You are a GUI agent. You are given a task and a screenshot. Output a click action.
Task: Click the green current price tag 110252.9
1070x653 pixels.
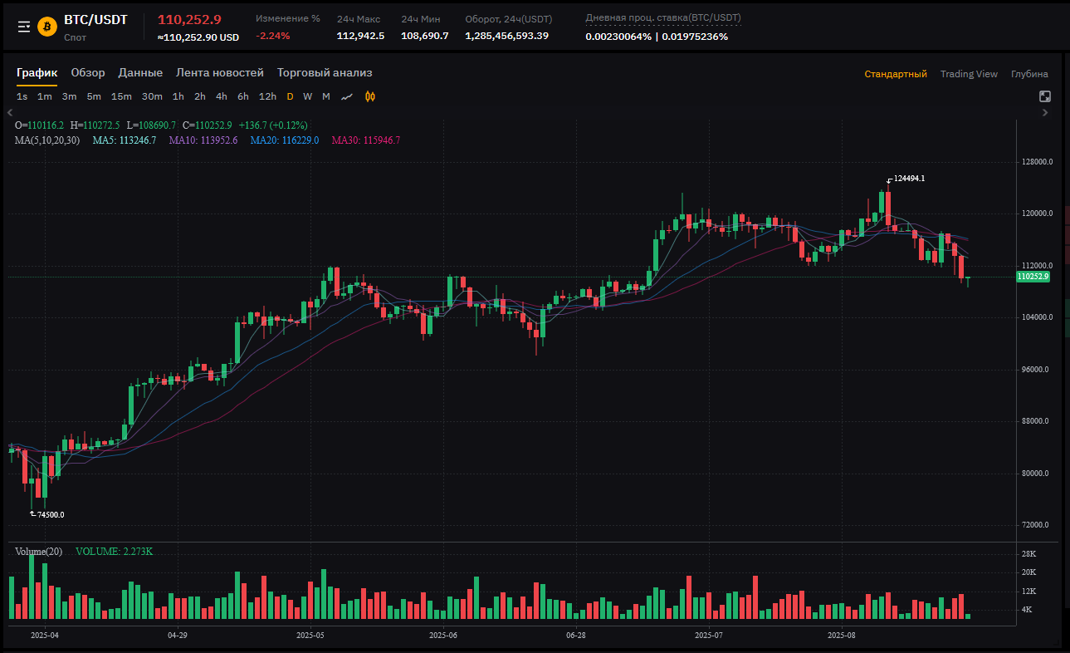coord(1033,276)
